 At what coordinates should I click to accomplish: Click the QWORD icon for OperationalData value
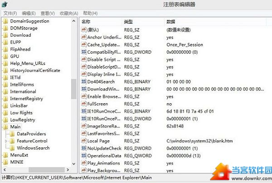coord(84,155)
